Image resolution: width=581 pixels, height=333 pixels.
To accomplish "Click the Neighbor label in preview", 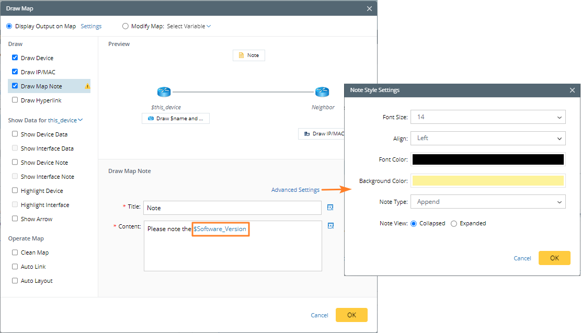I will coord(323,107).
